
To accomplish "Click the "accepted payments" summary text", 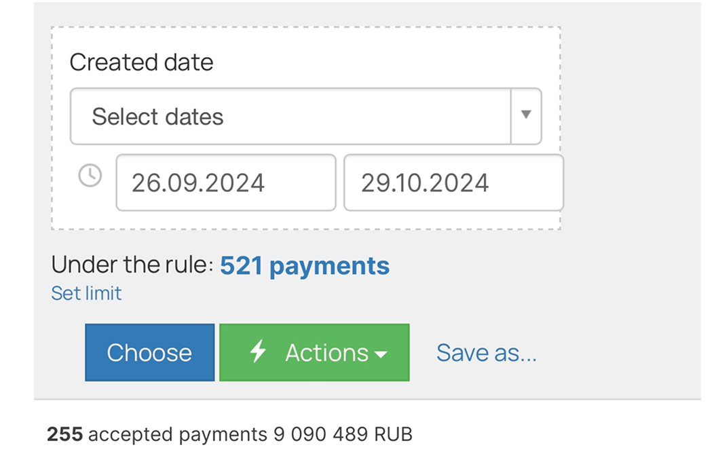I will pyautogui.click(x=178, y=434).
